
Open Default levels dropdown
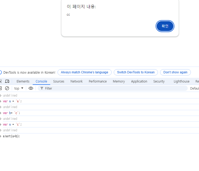(x=195, y=88)
